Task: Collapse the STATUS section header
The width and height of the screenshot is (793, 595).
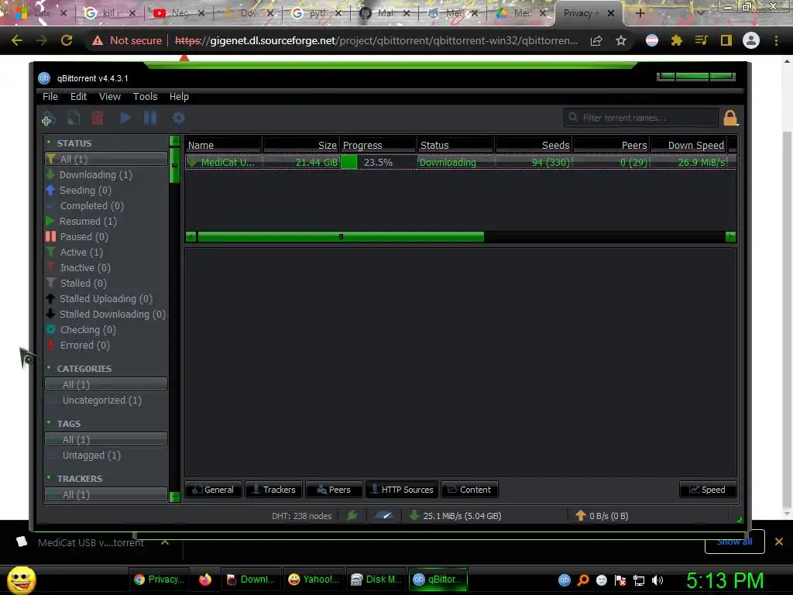Action: [74, 143]
